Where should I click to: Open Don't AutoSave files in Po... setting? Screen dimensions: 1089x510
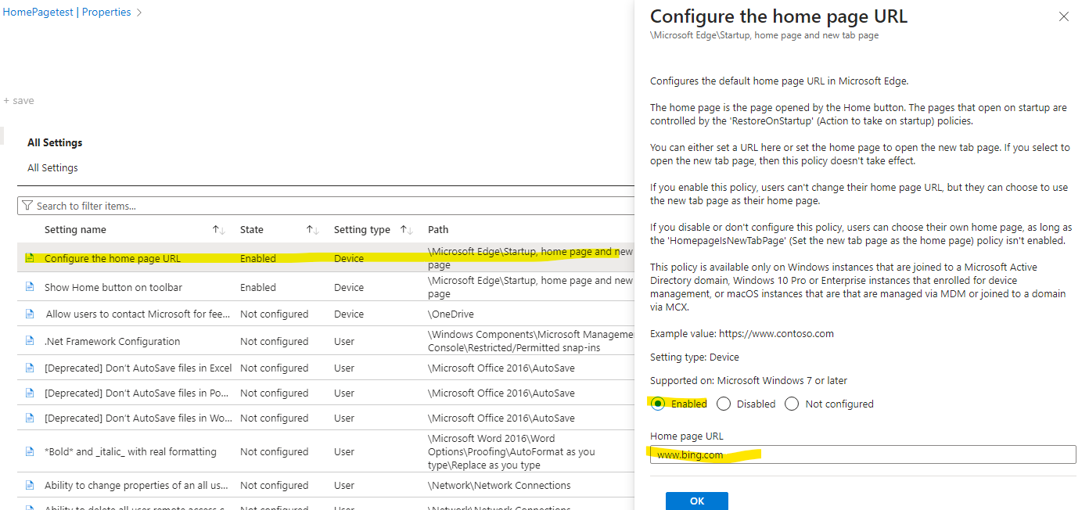tap(137, 393)
